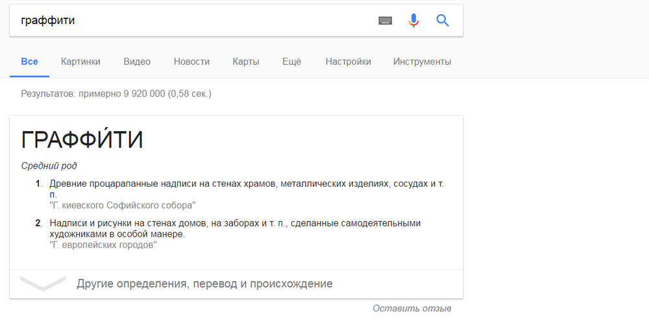This screenshot has height=323, width=649.
Task: Go to the Новости tab
Action: [x=191, y=62]
